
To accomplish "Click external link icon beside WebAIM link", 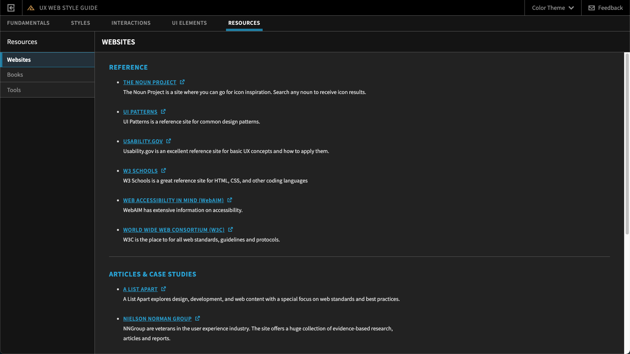I will click(x=230, y=200).
